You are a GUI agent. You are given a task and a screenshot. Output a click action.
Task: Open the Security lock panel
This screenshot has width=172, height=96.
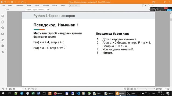pos(3,46)
